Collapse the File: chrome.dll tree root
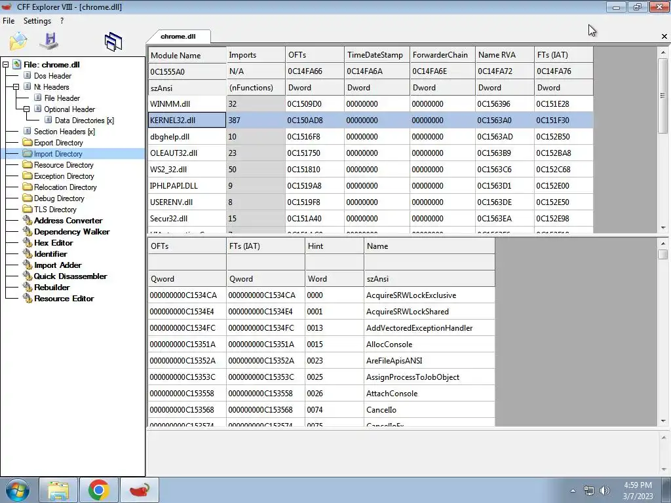The image size is (671, 503). click(5, 65)
